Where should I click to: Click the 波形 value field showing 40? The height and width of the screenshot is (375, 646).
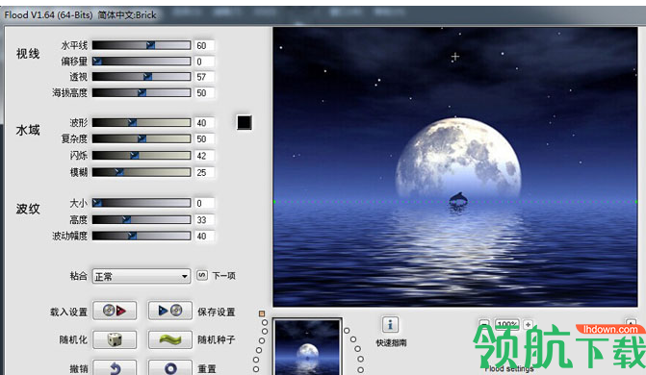[x=204, y=123]
